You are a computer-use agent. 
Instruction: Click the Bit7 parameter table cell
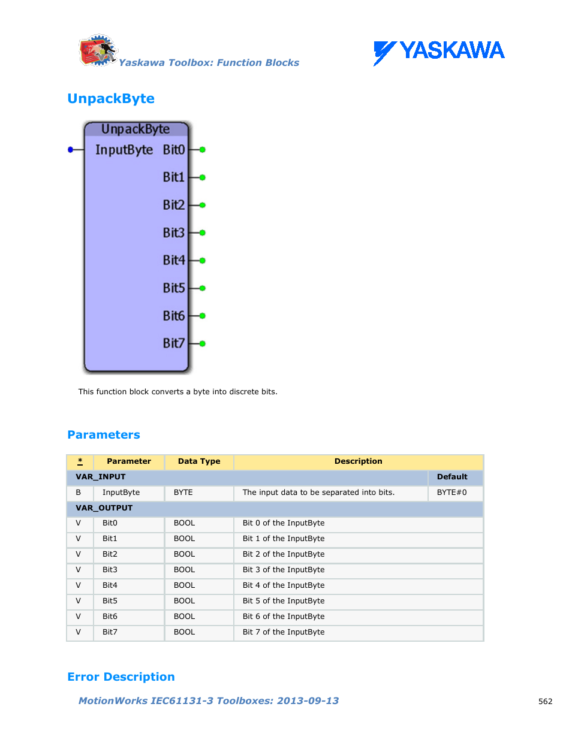click(x=129, y=632)
